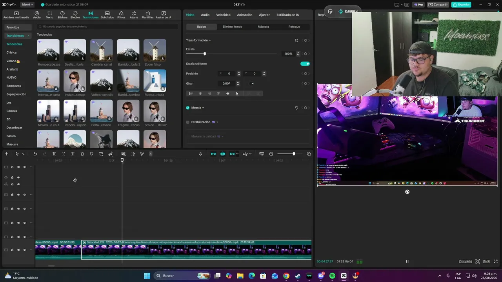This screenshot has width=502, height=282.
Task: Open the preview axis dropdown arrow
Action: pos(250,154)
